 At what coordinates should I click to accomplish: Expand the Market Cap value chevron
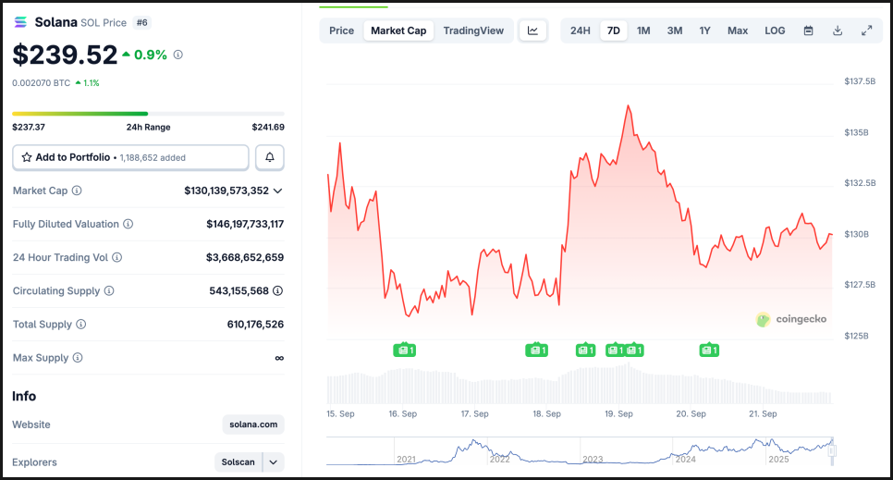tap(277, 191)
